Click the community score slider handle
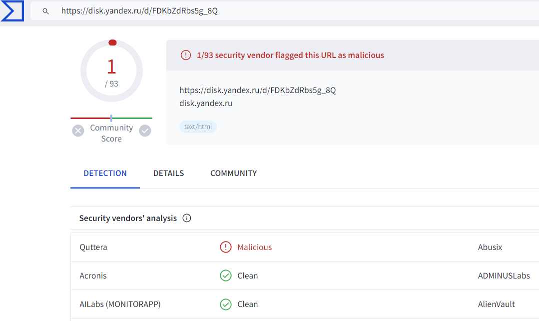This screenshot has height=321, width=539. [111, 118]
